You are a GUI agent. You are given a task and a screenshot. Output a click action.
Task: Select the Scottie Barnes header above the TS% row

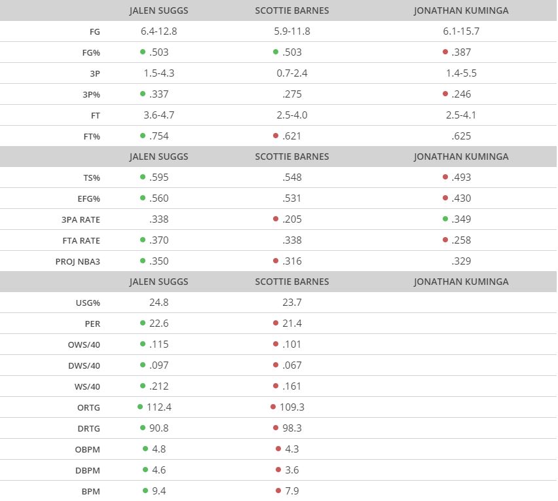(x=292, y=157)
